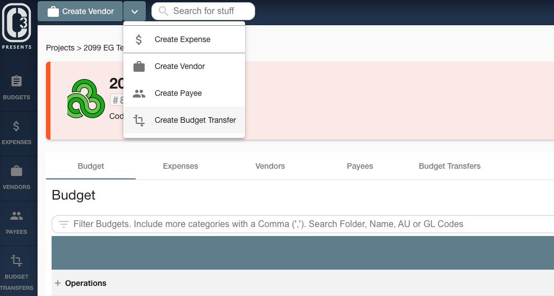Choose Create Vendor menu entry
Viewport: 554px width, 296px height.
click(184, 66)
